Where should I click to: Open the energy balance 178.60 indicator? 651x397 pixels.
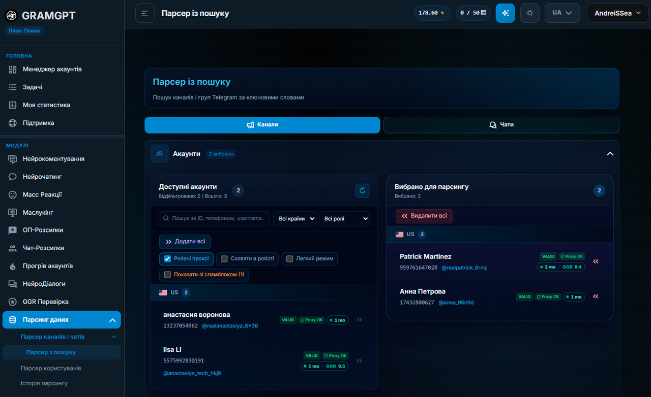click(432, 13)
